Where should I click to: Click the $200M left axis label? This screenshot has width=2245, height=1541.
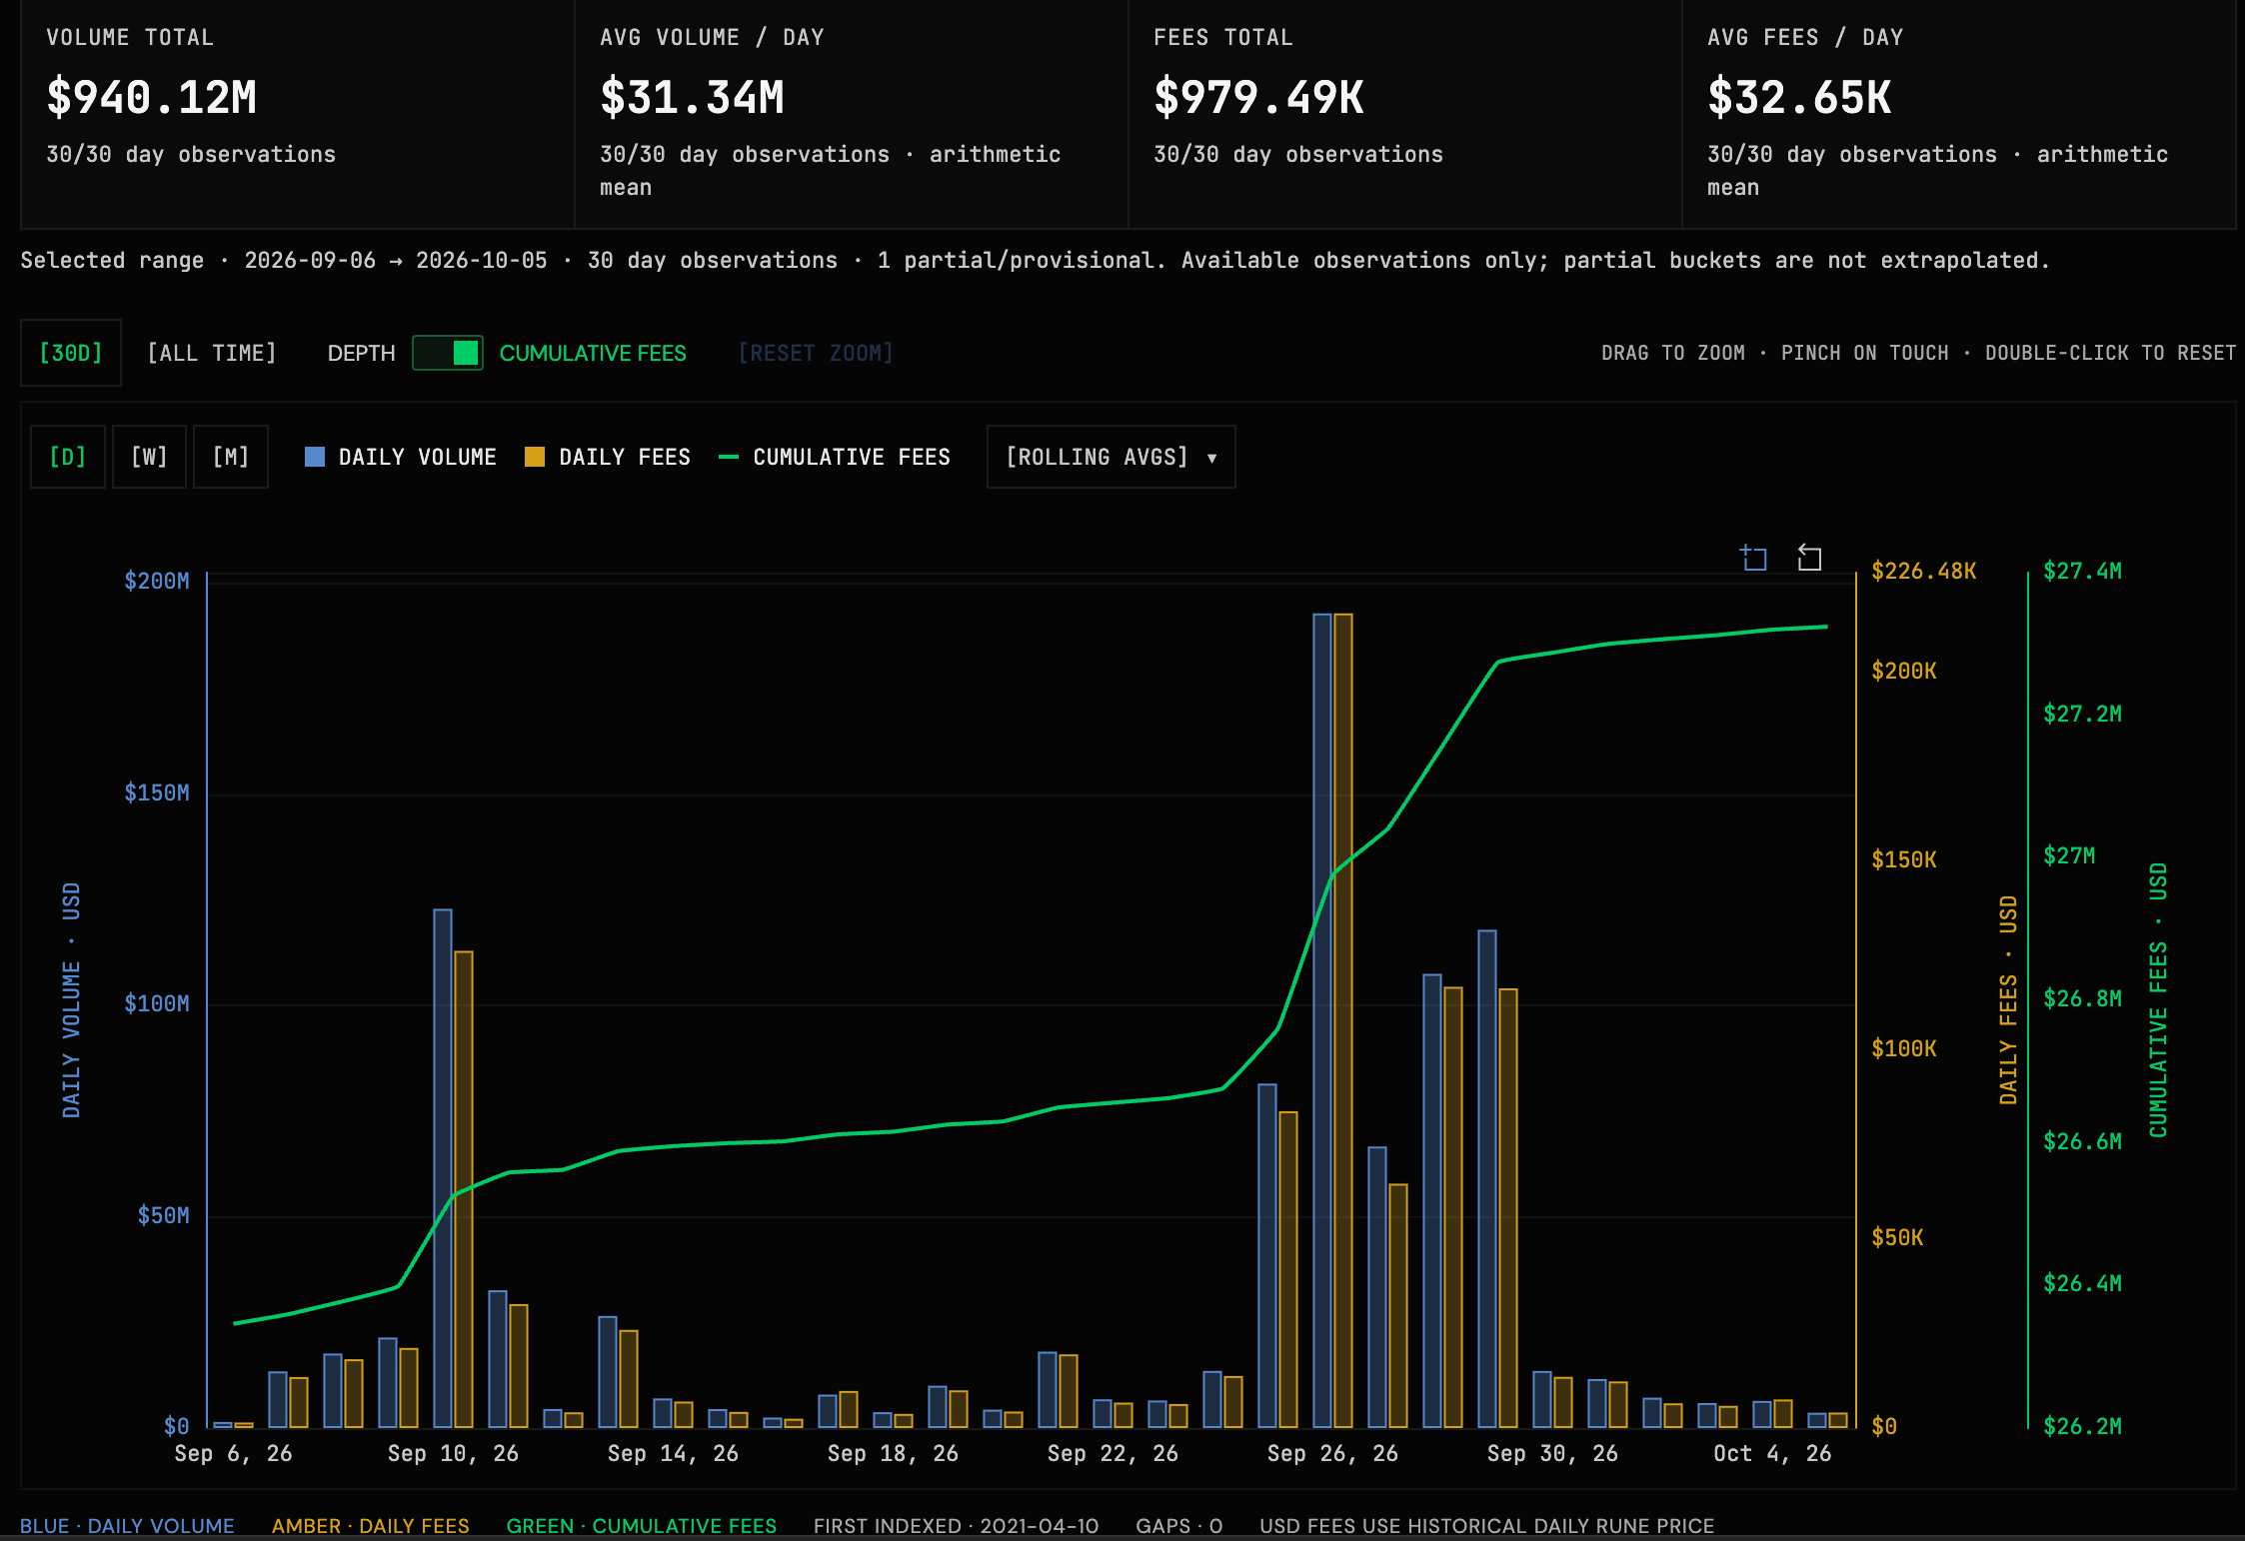point(157,581)
